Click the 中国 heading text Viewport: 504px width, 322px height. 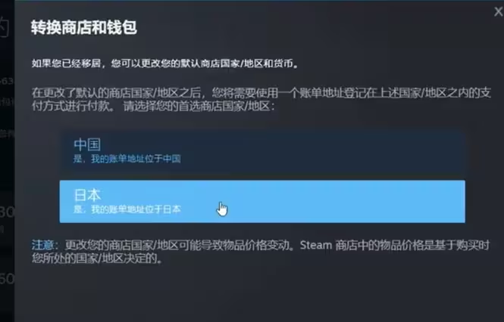(87, 144)
